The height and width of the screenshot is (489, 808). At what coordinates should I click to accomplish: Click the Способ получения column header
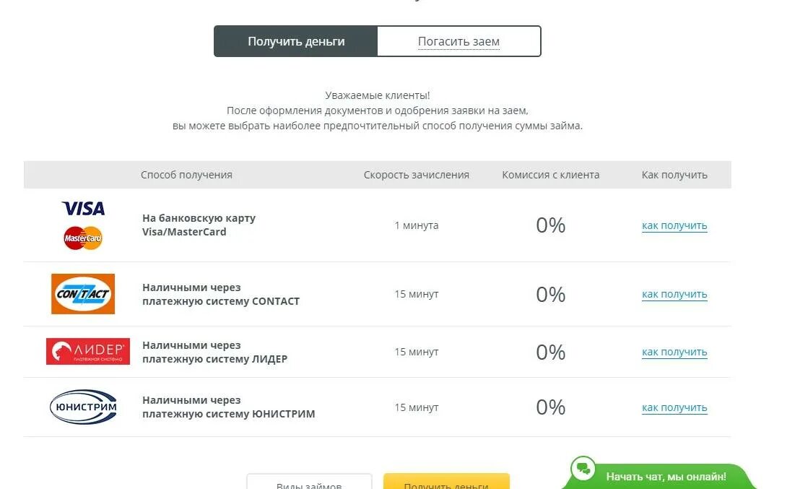[x=186, y=175]
